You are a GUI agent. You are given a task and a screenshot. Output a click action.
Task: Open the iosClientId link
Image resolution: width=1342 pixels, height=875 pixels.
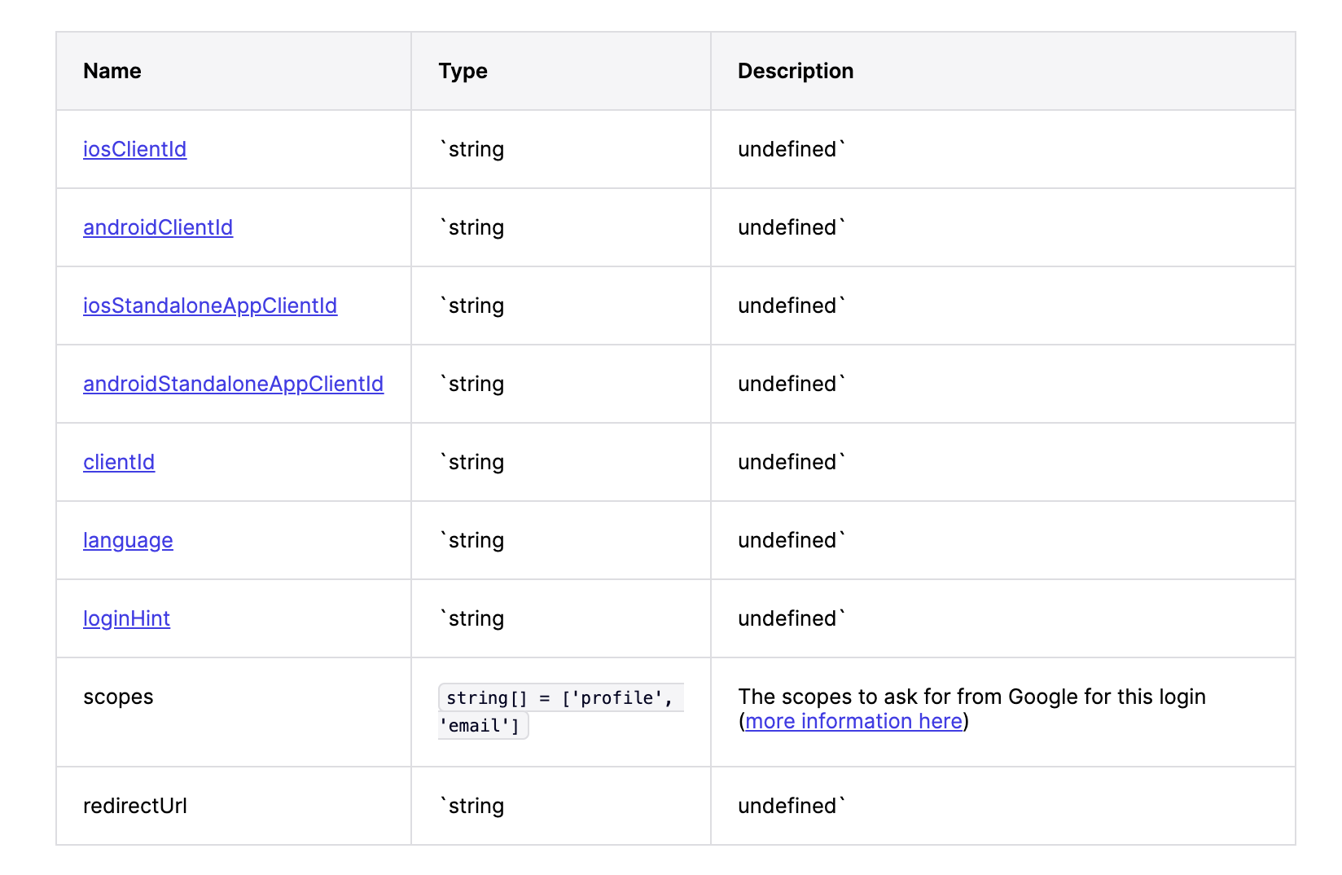click(134, 149)
